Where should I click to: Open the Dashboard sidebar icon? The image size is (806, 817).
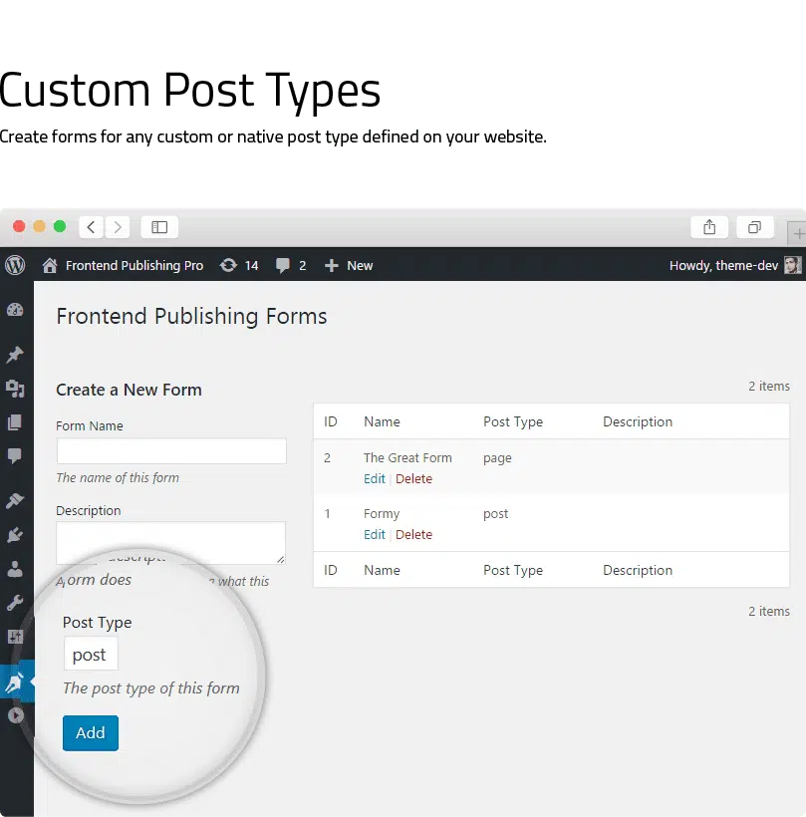[x=15, y=310]
